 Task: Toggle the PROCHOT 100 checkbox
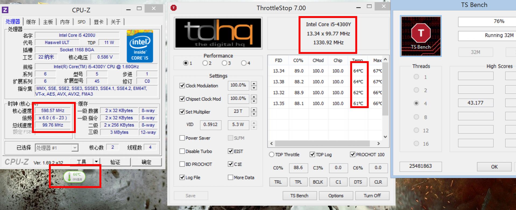click(x=353, y=154)
